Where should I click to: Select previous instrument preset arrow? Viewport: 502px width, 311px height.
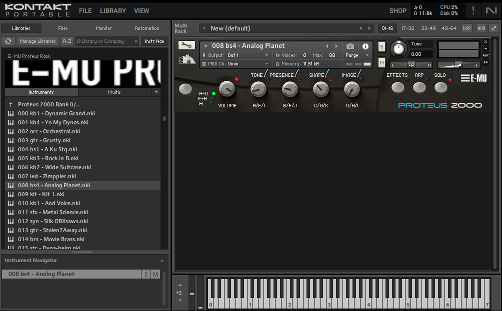pyautogui.click(x=327, y=46)
